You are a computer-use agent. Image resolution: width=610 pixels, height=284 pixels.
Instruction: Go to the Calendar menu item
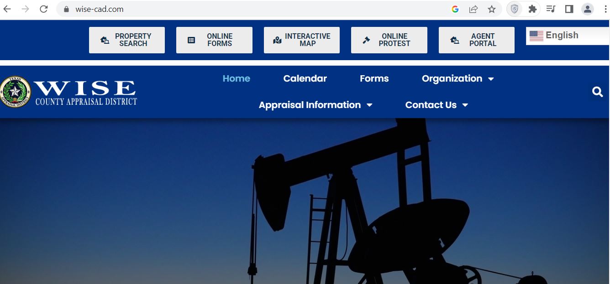pos(305,78)
